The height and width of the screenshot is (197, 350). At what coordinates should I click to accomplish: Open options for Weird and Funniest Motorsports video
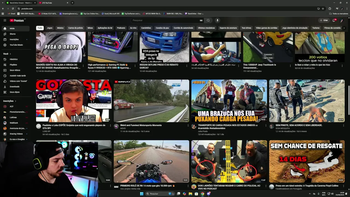coord(188,125)
